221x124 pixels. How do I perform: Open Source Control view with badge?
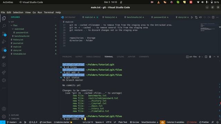[x=4, y=34]
